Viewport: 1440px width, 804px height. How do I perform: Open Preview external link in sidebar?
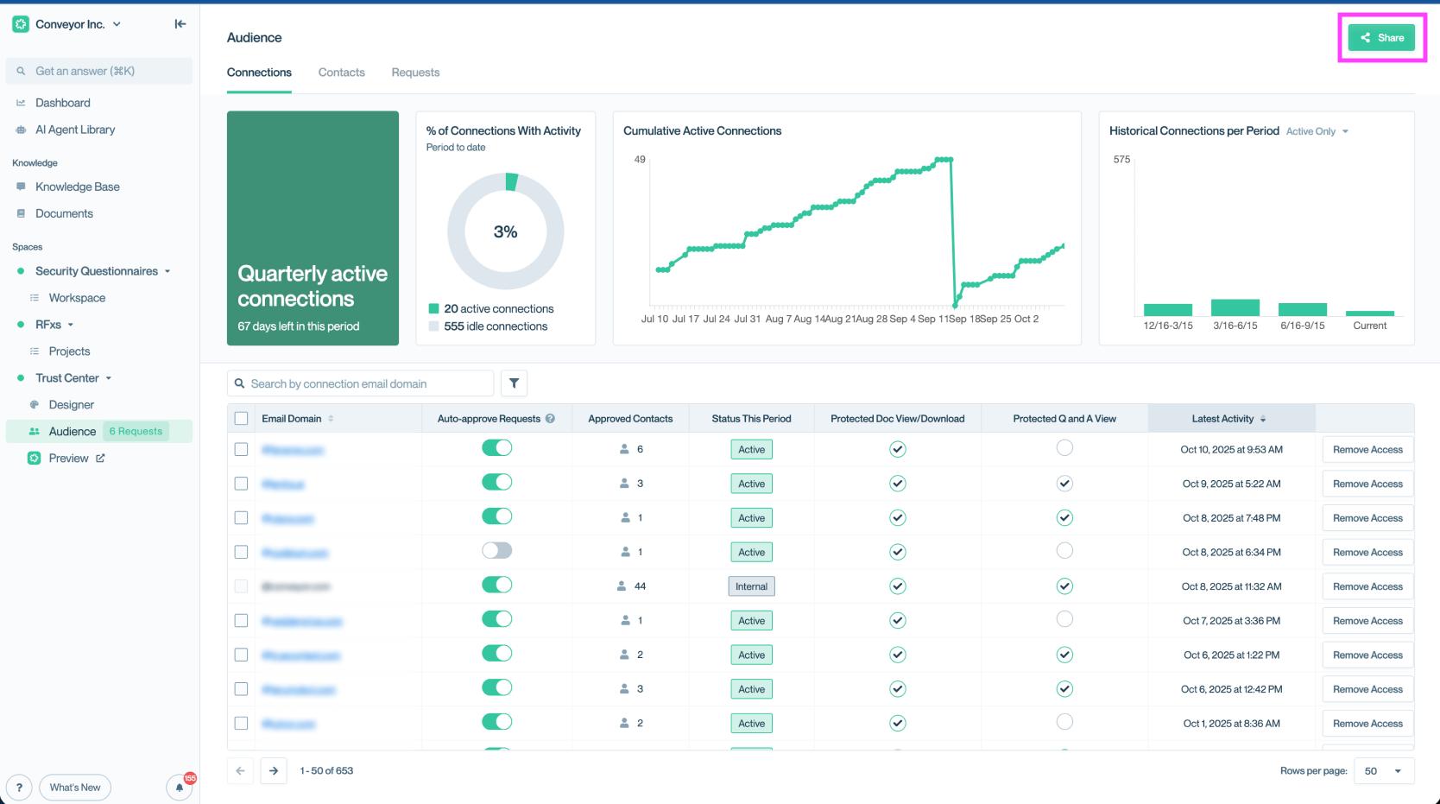pyautogui.click(x=69, y=459)
